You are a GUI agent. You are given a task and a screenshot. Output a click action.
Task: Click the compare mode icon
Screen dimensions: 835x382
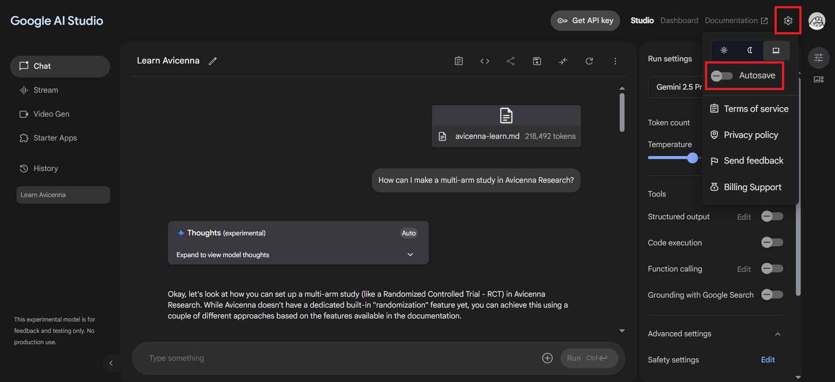[x=563, y=61]
